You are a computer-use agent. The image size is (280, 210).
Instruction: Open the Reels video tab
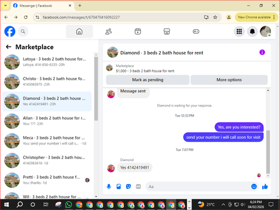[138, 31]
